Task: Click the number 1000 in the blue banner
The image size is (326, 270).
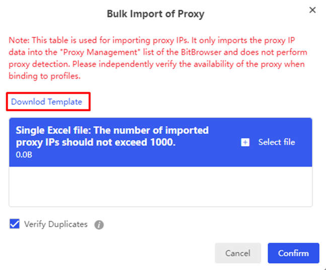Action: tap(160, 143)
